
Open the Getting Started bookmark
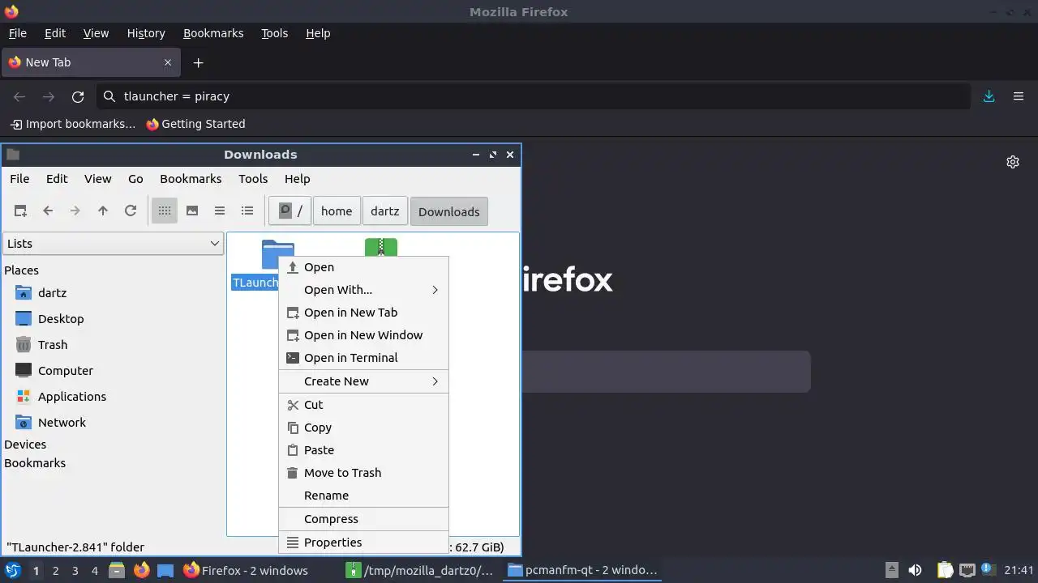tap(195, 124)
